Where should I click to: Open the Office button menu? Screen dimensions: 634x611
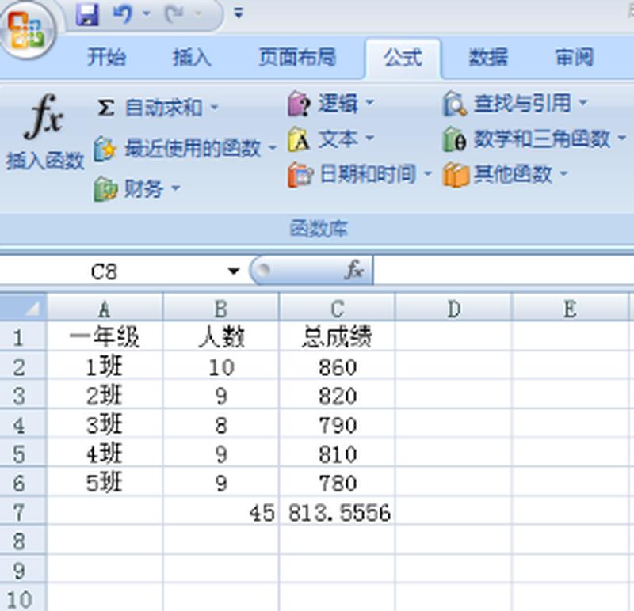[27, 29]
